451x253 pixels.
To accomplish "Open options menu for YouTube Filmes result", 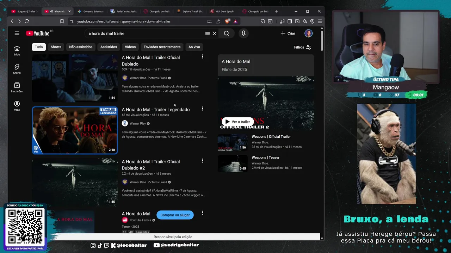I will tap(202, 213).
